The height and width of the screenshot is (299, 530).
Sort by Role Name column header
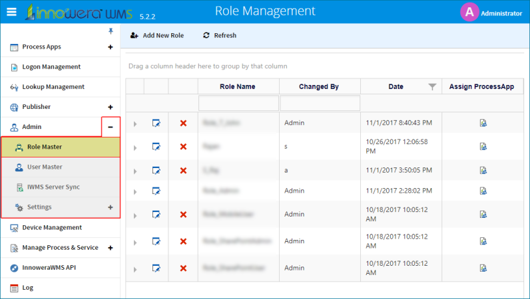[x=238, y=86]
